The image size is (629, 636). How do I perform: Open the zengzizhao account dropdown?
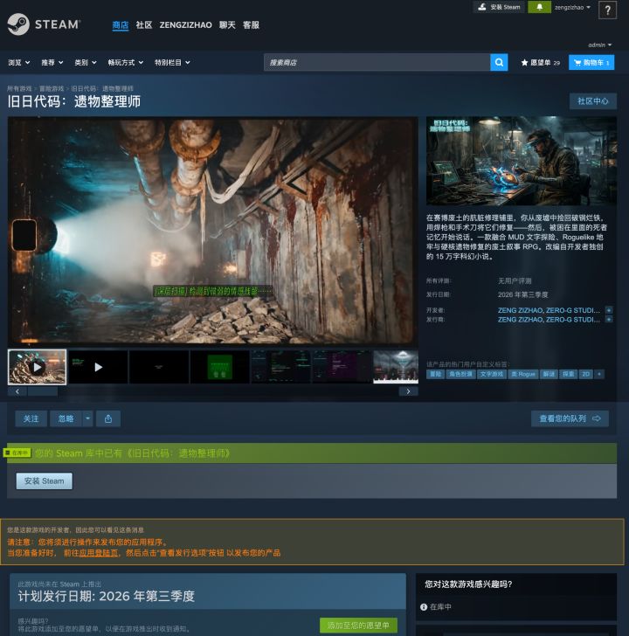coord(572,7)
